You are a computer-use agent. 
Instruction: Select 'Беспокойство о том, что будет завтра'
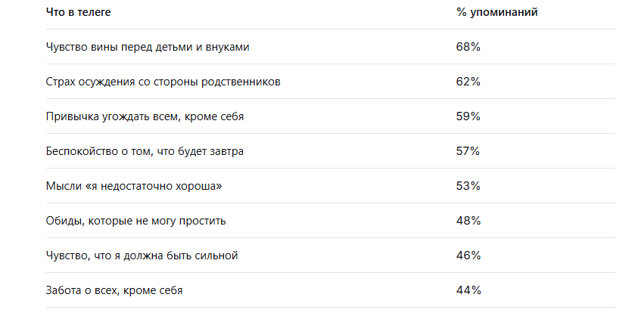pyautogui.click(x=145, y=151)
